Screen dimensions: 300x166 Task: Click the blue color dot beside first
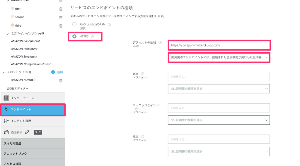[12, 8]
